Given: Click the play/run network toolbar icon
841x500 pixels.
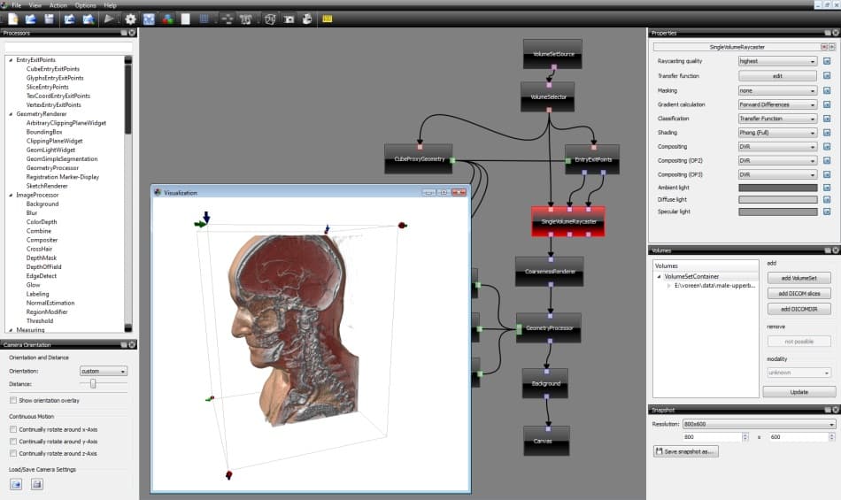Looking at the screenshot, I should [109, 19].
